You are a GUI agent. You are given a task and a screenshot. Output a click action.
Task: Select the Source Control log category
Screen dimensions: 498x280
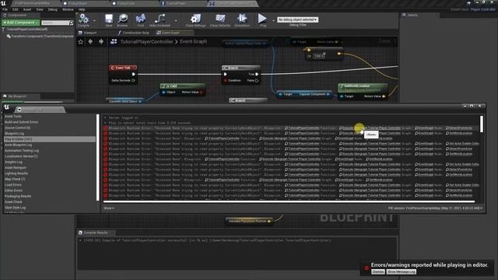pyautogui.click(x=50, y=128)
